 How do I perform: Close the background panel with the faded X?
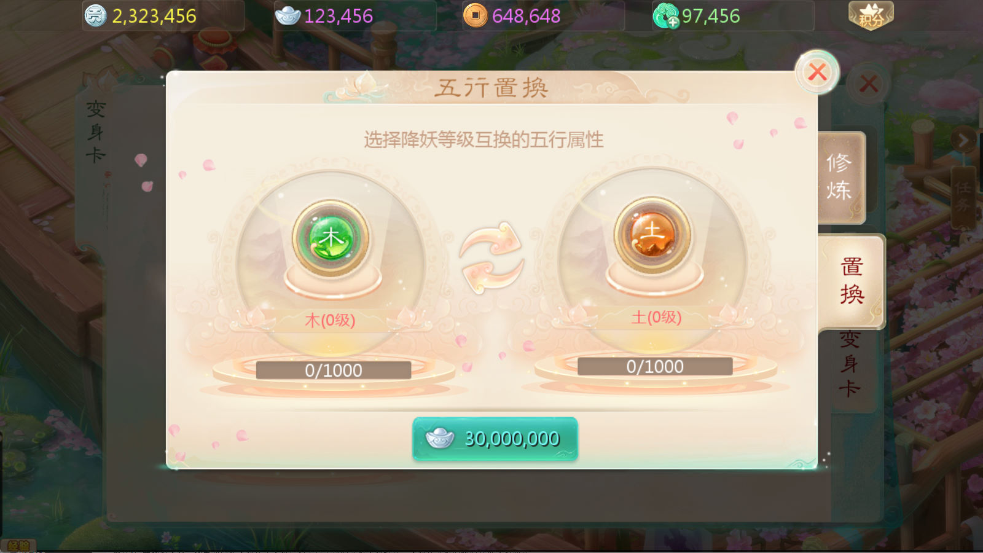(x=868, y=84)
